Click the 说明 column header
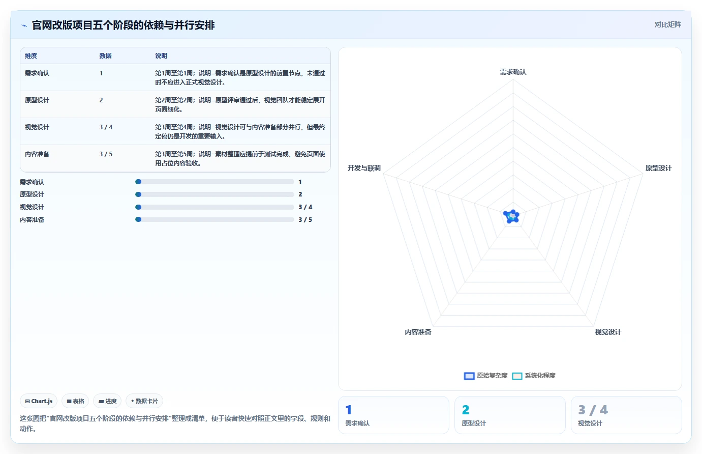Viewport: 702px width, 454px height. [x=161, y=56]
